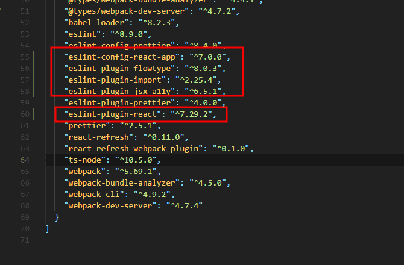Click "eslint-plugin-flowtype" package name

(119, 69)
